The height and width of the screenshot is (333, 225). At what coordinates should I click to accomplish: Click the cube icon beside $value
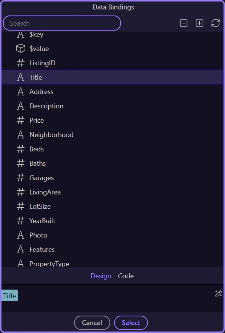pyautogui.click(x=20, y=48)
